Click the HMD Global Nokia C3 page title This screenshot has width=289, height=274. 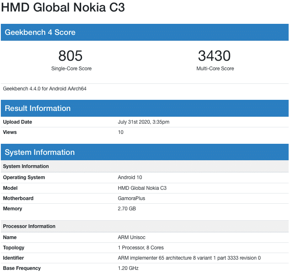tap(63, 8)
